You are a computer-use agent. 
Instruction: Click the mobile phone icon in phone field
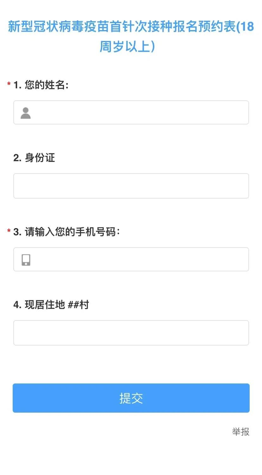point(26,260)
